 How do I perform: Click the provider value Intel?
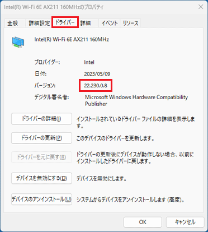(89, 62)
